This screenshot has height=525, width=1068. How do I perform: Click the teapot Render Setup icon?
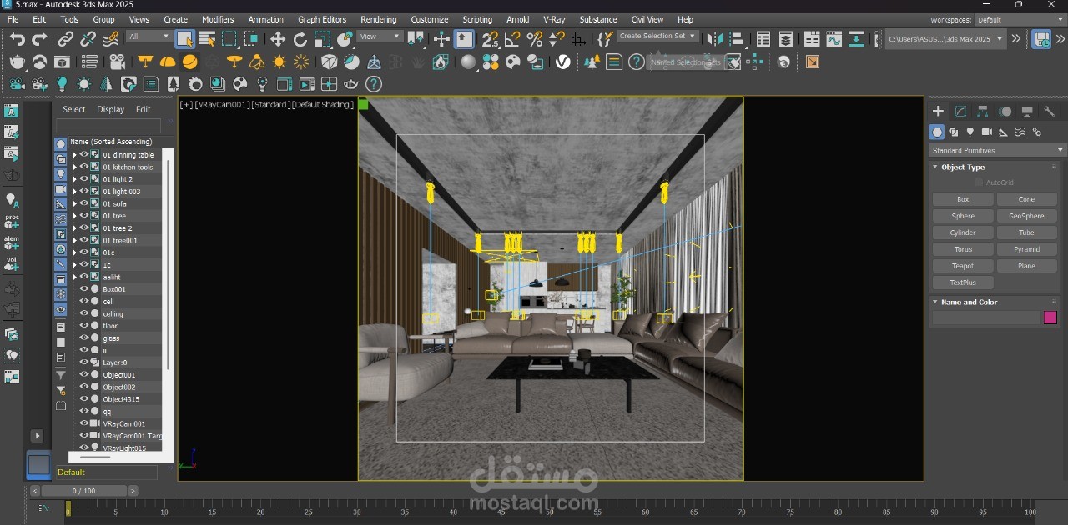pyautogui.click(x=18, y=62)
